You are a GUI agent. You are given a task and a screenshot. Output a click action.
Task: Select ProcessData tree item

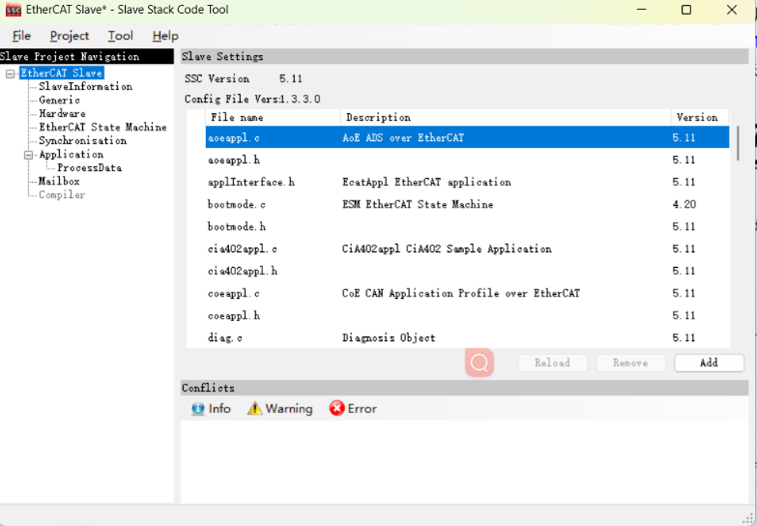(x=89, y=167)
